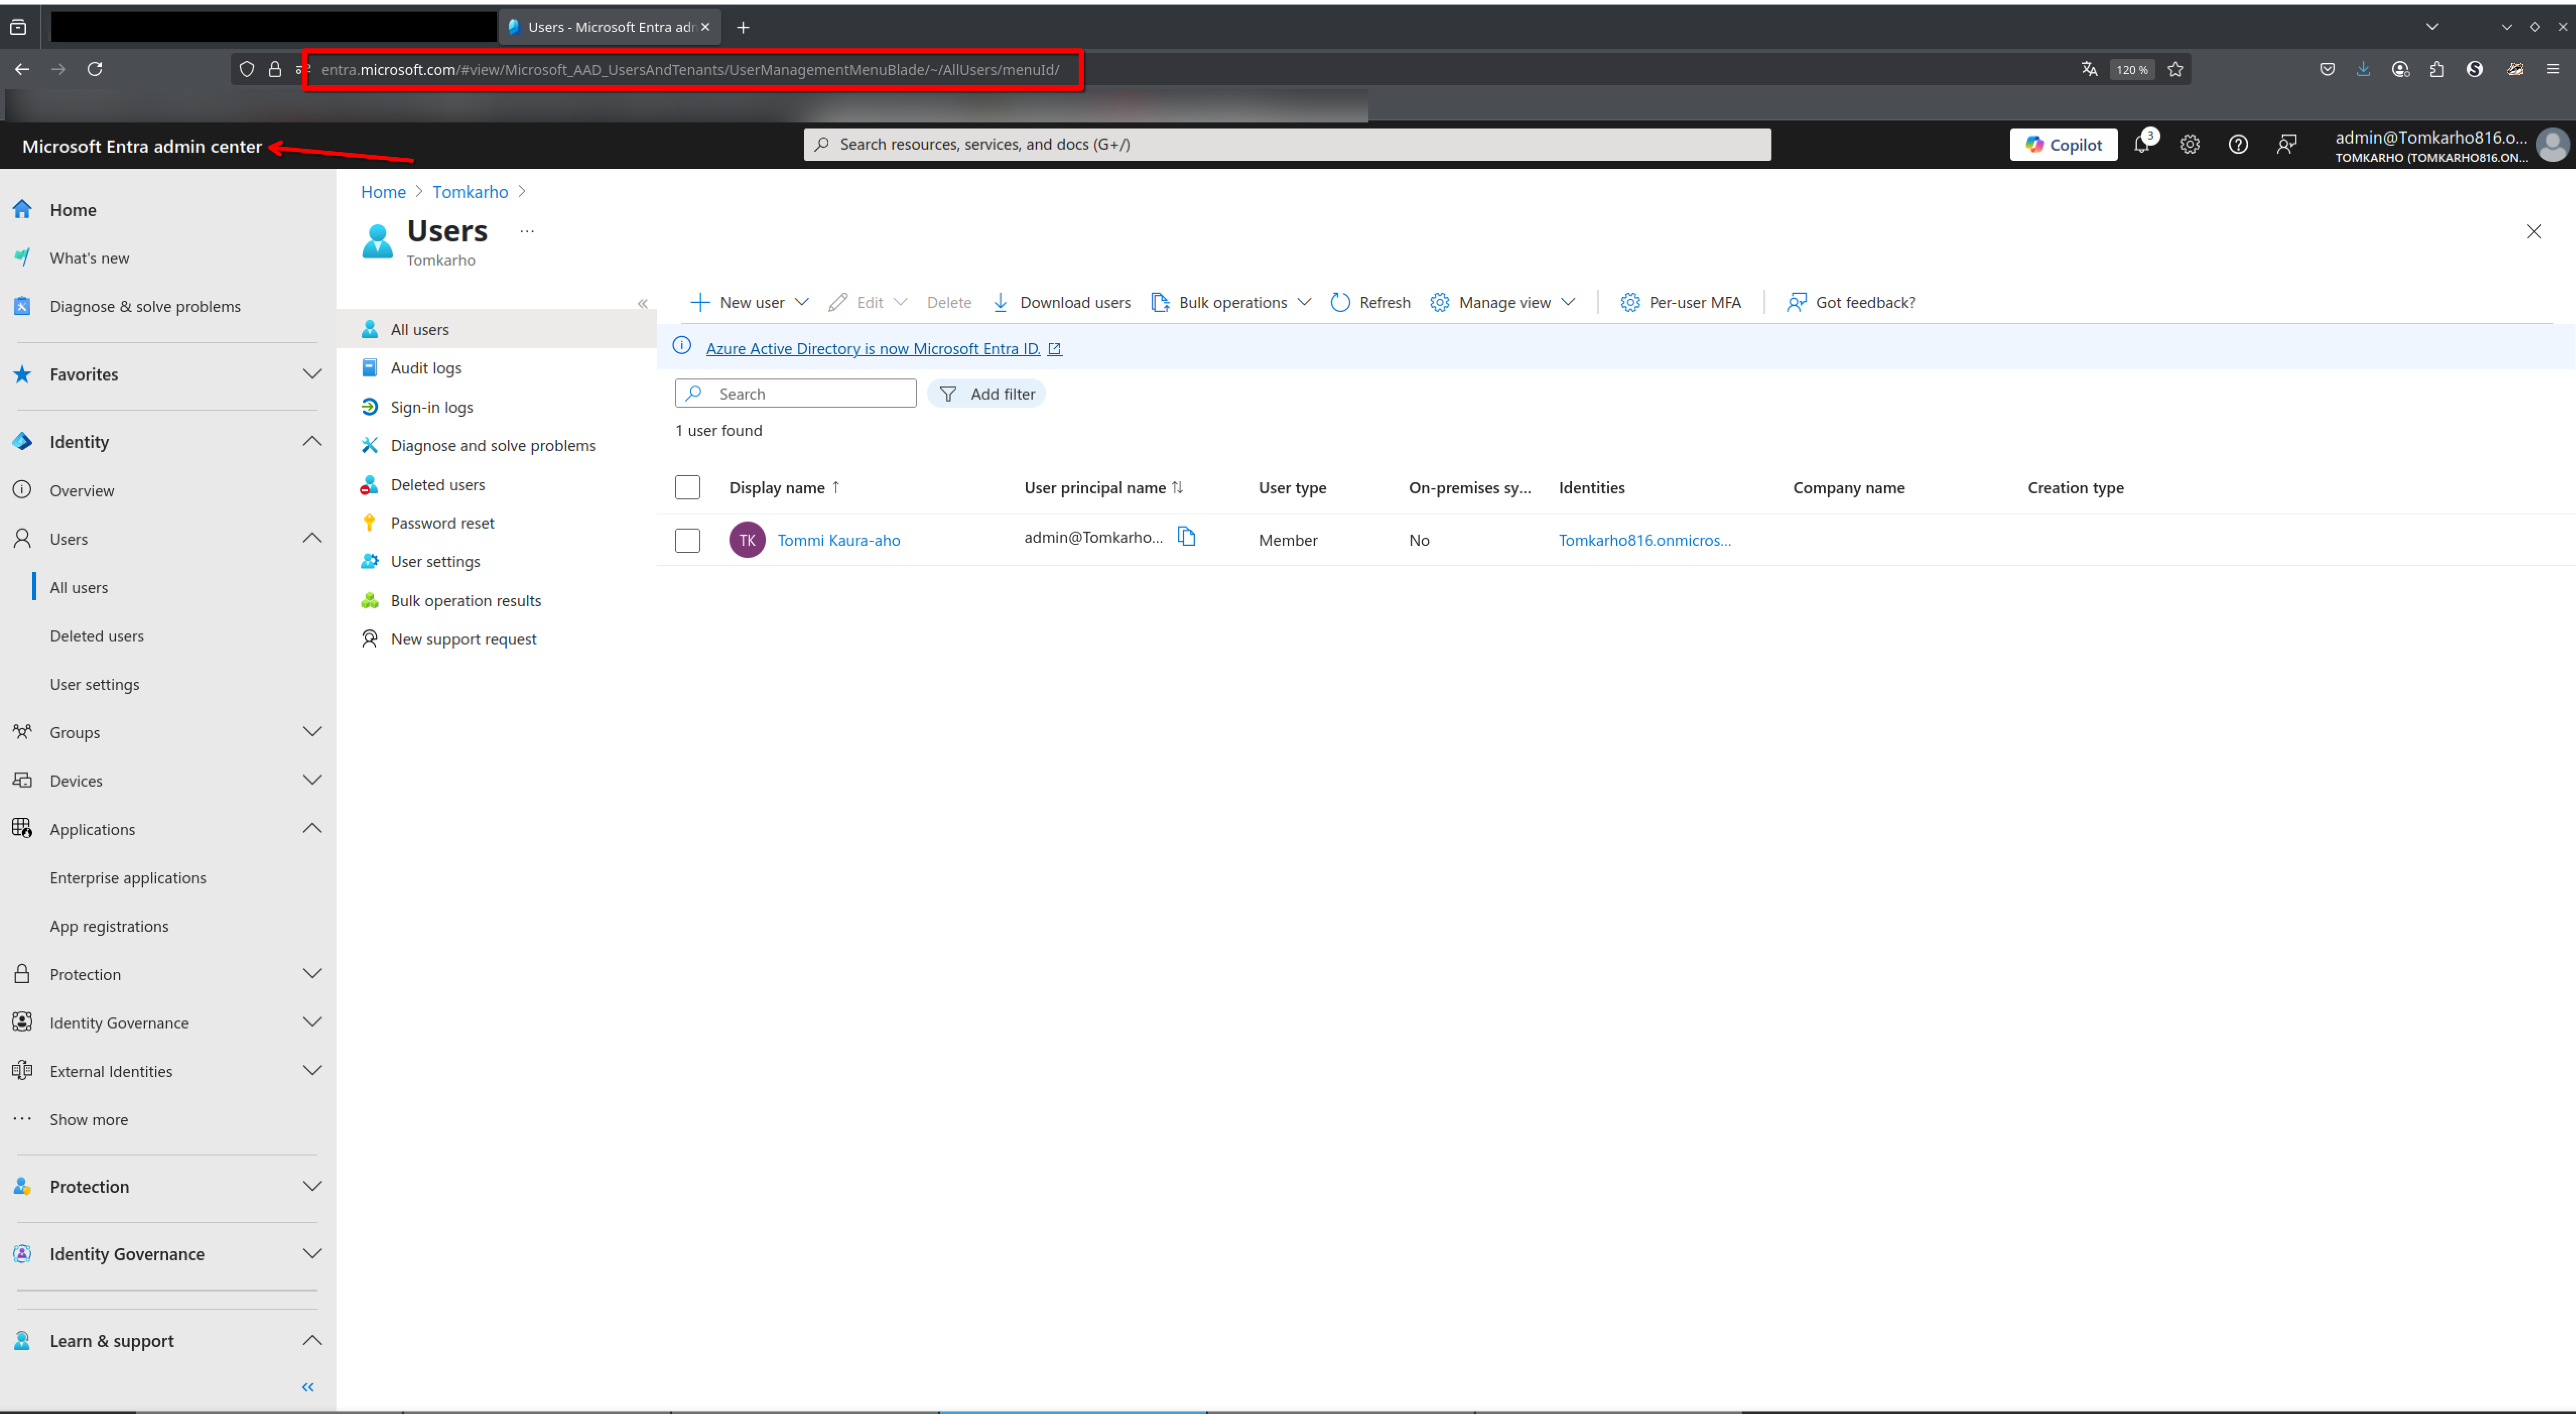Click Add filter button
This screenshot has width=2576, height=1414.
click(x=986, y=394)
